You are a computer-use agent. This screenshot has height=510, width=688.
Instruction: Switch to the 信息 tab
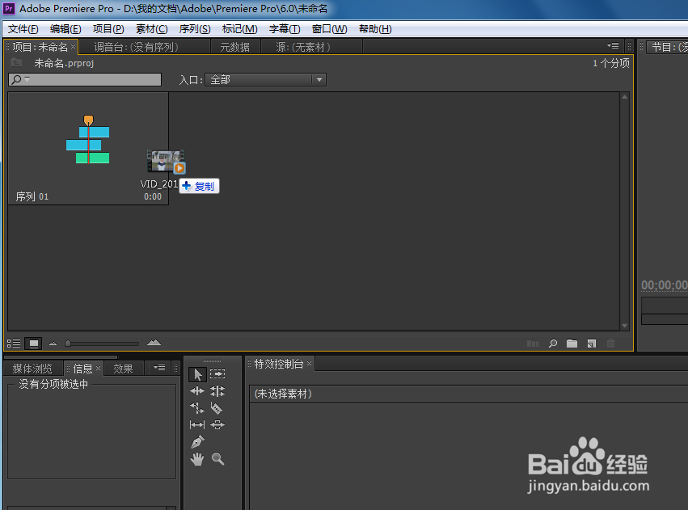(82, 369)
